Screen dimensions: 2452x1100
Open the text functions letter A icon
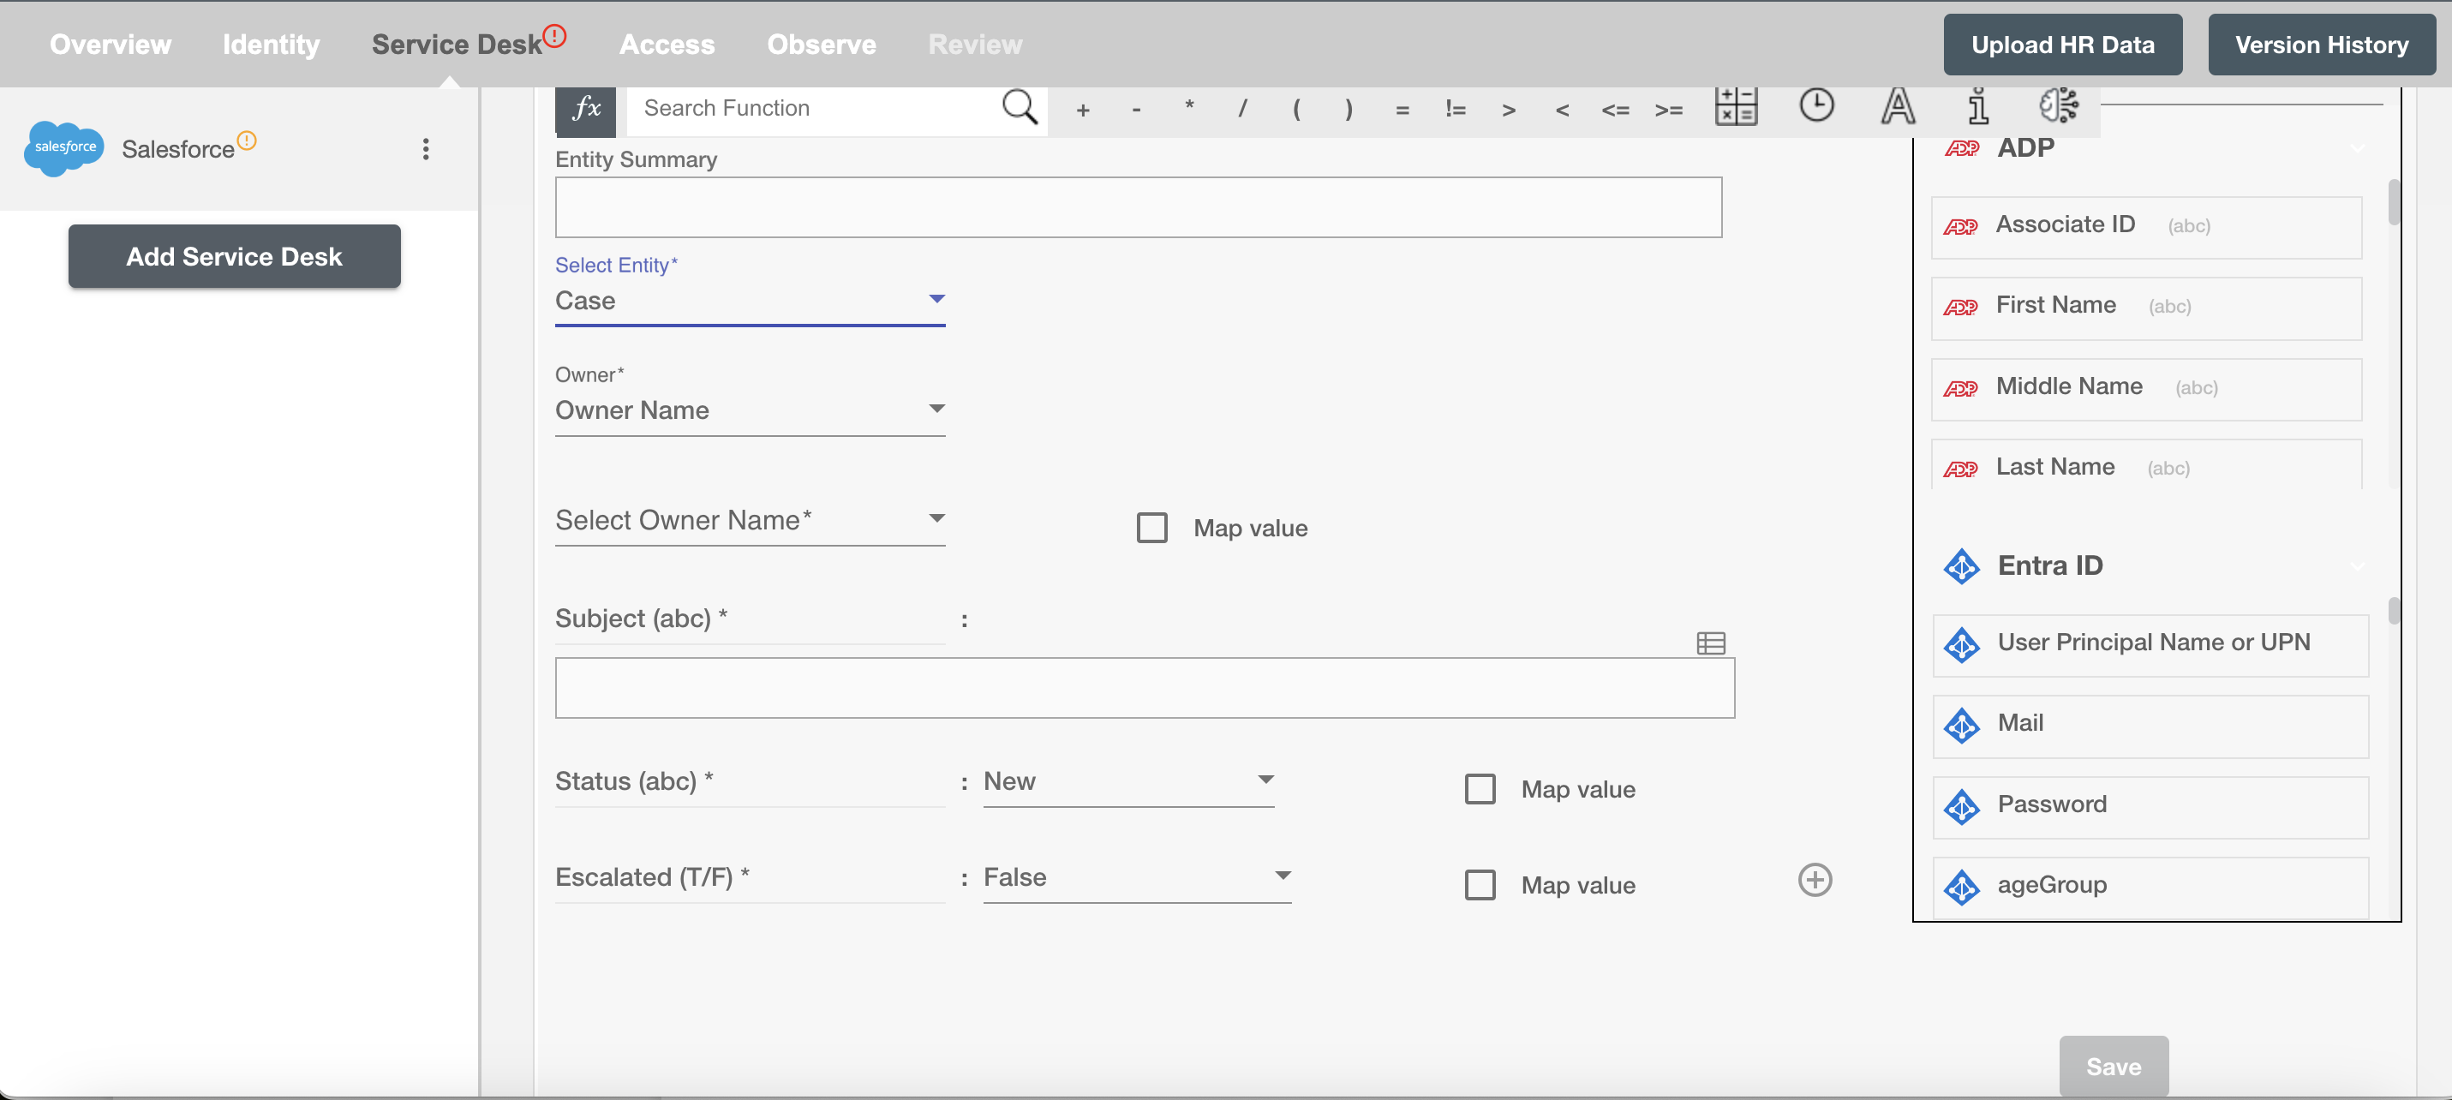1898,106
